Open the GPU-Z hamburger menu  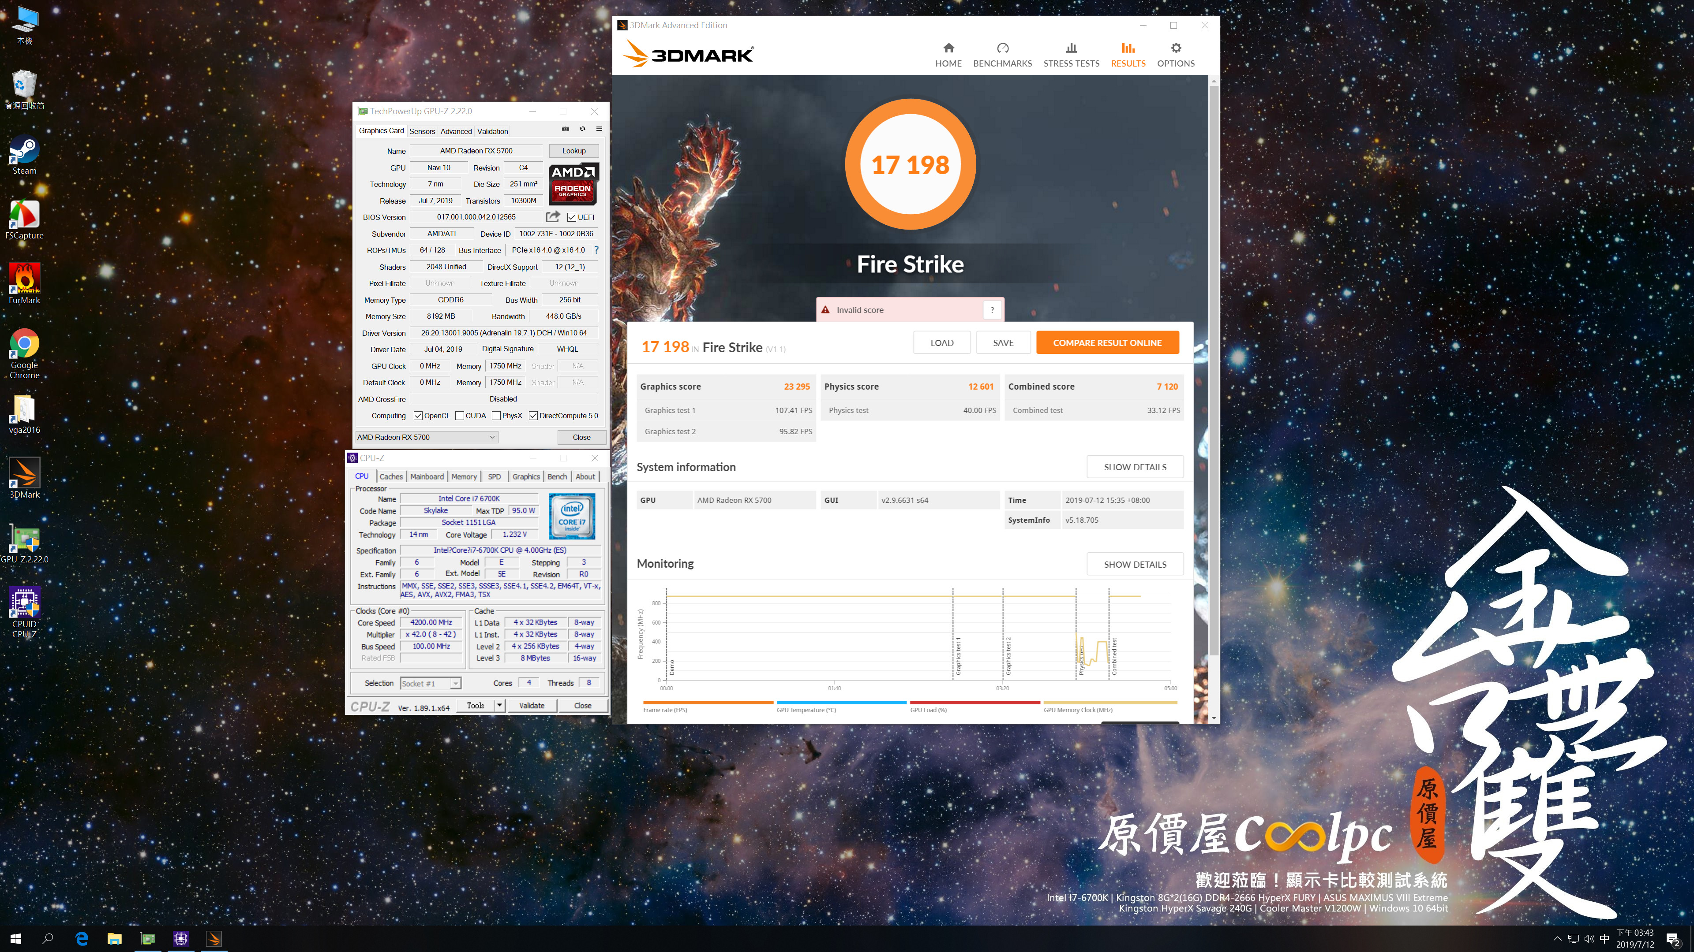click(x=599, y=129)
